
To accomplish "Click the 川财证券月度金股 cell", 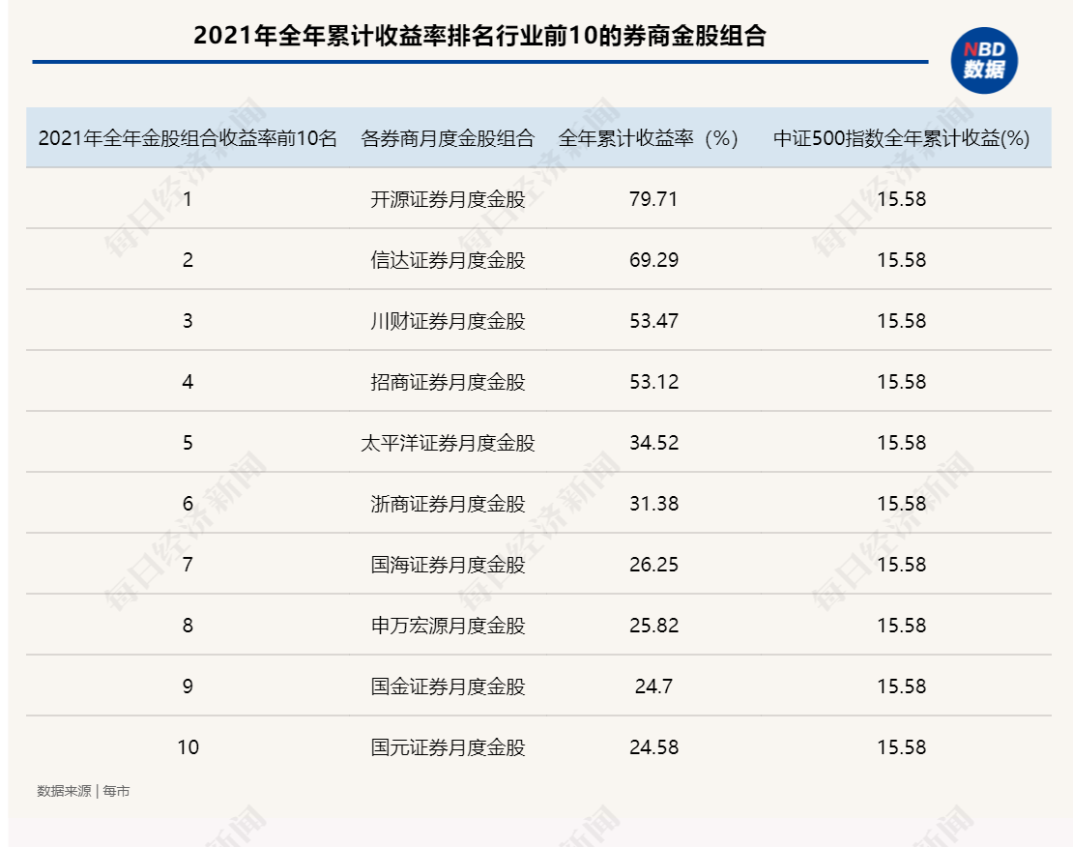I will pyautogui.click(x=448, y=321).
